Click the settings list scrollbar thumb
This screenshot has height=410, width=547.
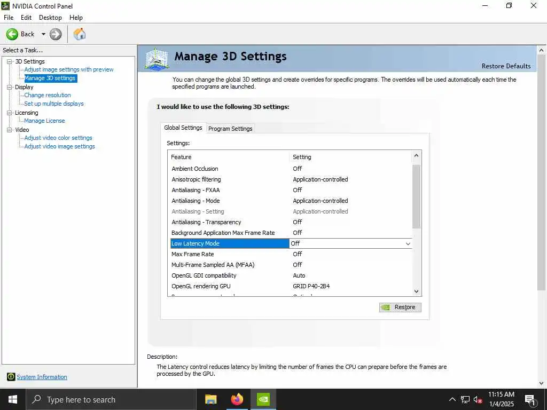pyautogui.click(x=416, y=196)
